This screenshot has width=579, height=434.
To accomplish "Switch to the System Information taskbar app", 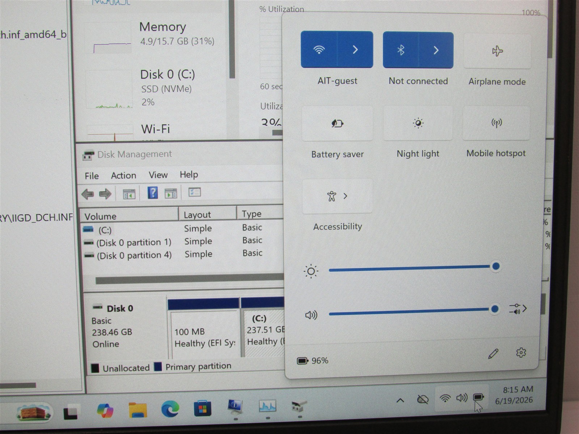I will 235,407.
